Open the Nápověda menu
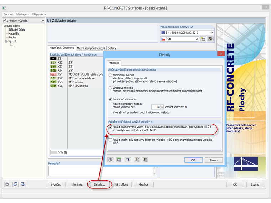 point(39,14)
